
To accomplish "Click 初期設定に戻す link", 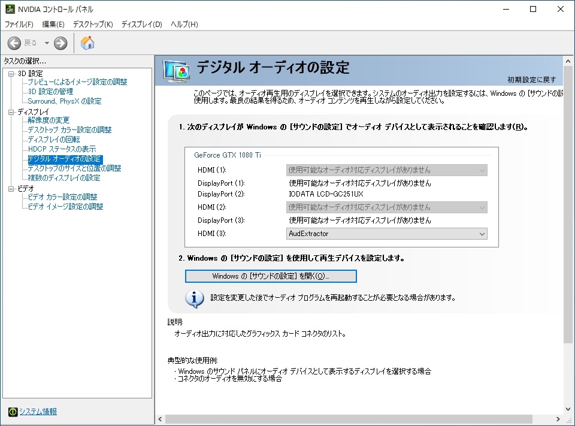I will click(x=532, y=80).
